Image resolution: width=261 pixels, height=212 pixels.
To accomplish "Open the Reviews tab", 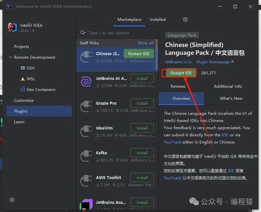I will [x=178, y=86].
